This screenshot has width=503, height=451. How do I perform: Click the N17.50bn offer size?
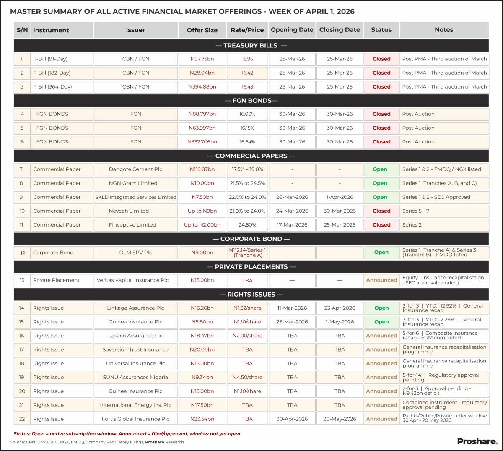[x=202, y=405]
